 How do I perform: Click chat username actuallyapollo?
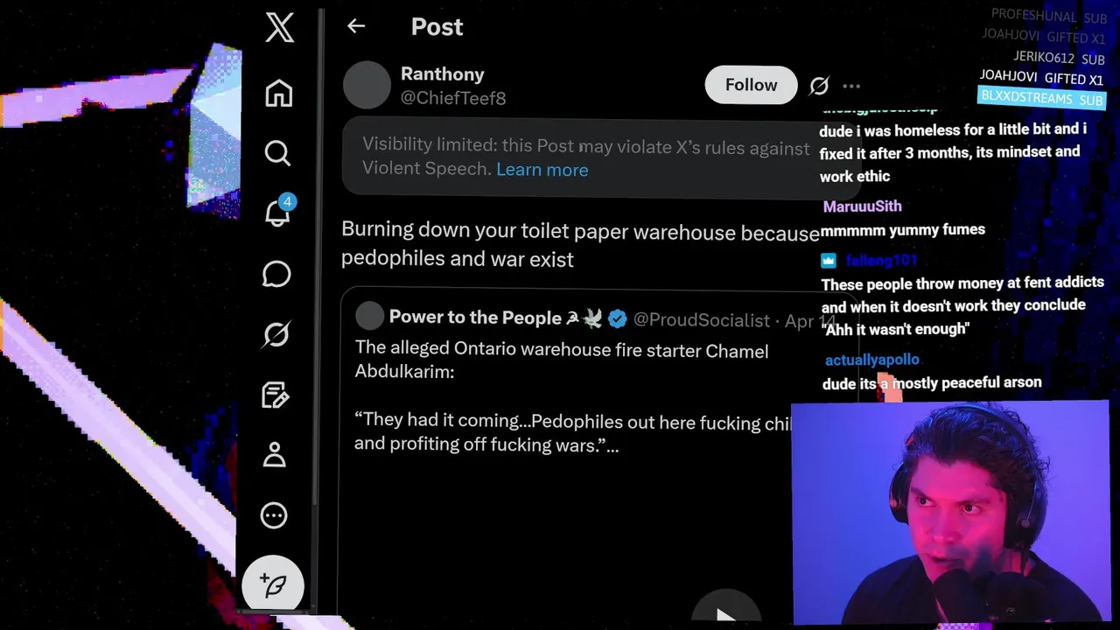[x=871, y=360]
